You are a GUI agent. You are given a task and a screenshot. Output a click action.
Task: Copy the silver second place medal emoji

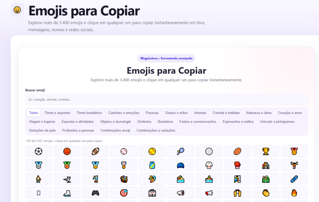tap(38, 165)
